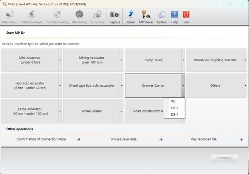249x174 pixels.
Task: Collapse the Crawler Carrier dropdown arrow
Action: 183,86
